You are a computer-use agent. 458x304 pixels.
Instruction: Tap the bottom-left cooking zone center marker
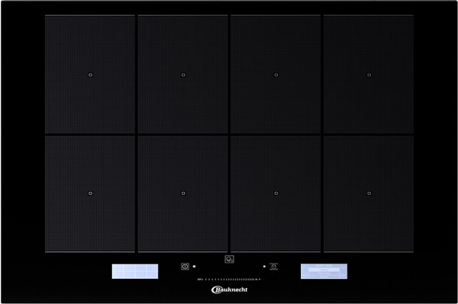(x=90, y=193)
